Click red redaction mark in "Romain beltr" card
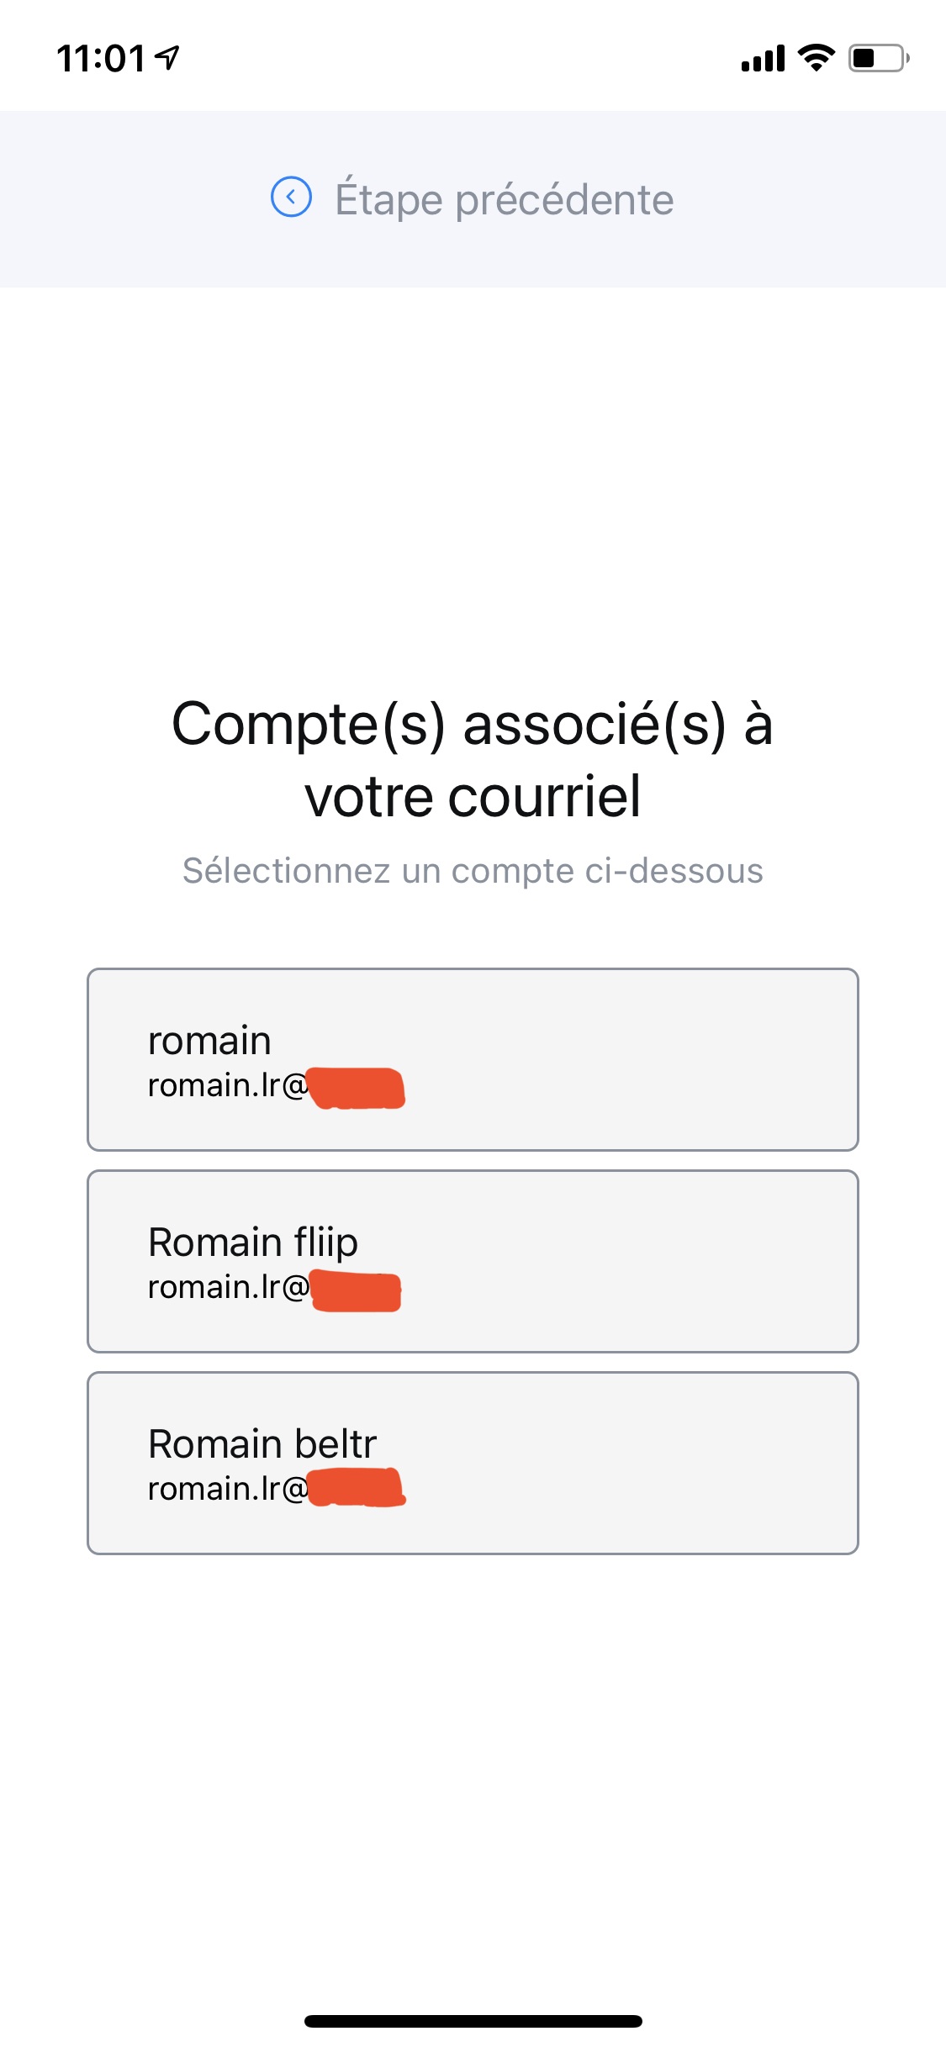The width and height of the screenshot is (946, 2047). 357,1488
